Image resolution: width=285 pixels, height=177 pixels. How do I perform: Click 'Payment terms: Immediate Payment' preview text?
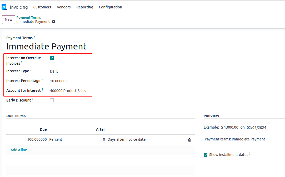pos(235,139)
